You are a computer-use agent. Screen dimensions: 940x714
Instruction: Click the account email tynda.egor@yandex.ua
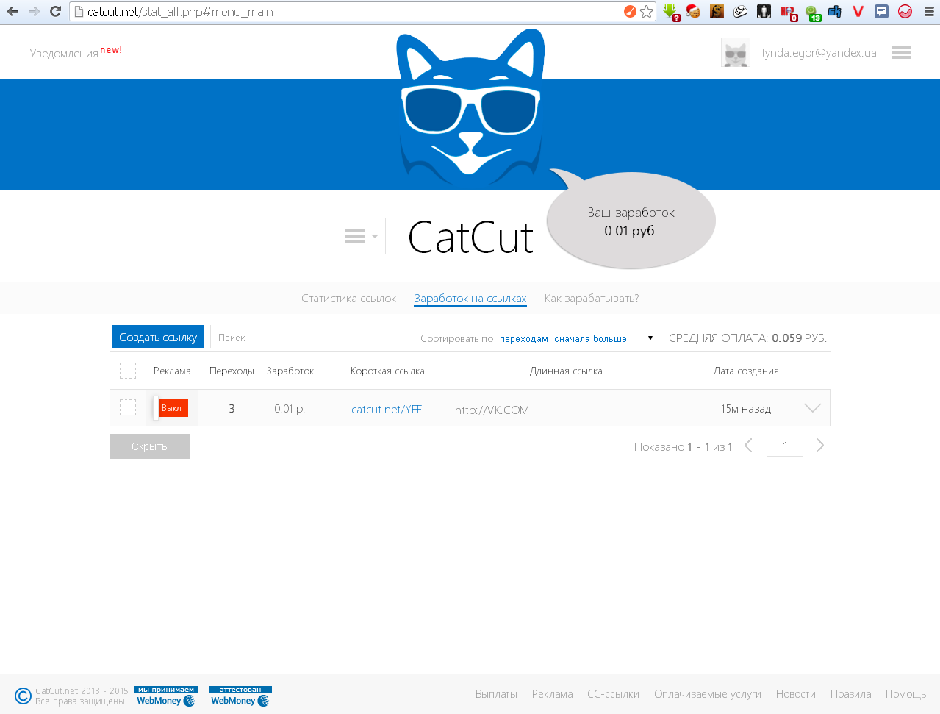click(x=819, y=53)
